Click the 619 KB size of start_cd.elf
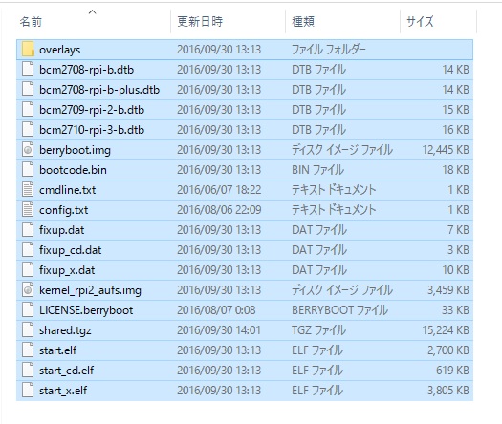Image resolution: width=502 pixels, height=424 pixels. [452, 371]
